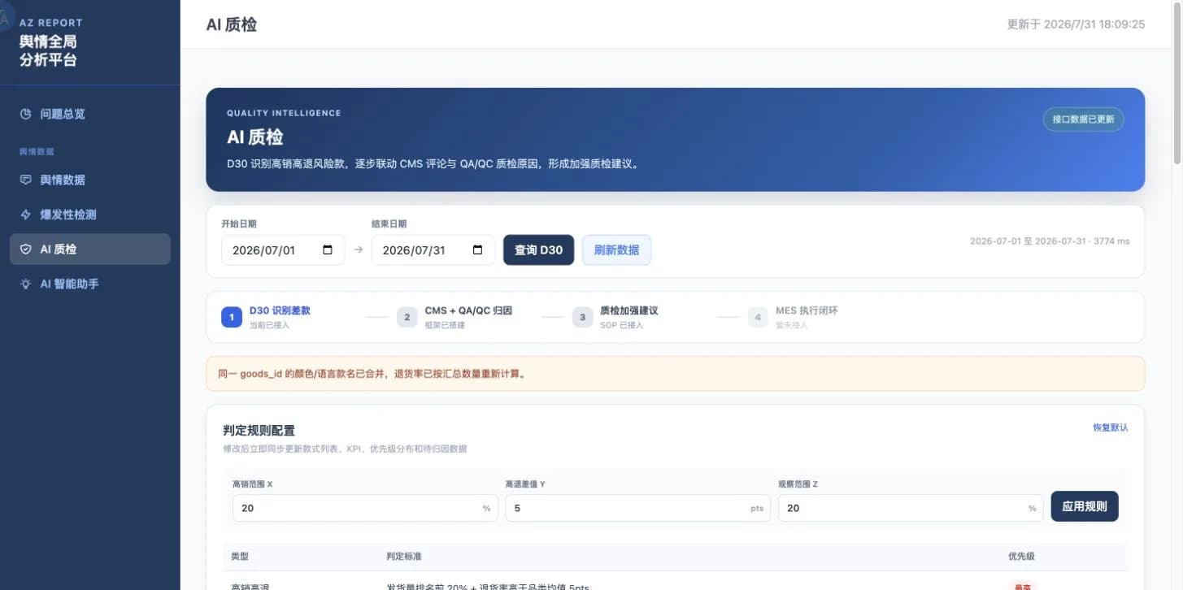The height and width of the screenshot is (590, 1183).
Task: Click the AZ logo badge at top-left
Action: (4, 18)
